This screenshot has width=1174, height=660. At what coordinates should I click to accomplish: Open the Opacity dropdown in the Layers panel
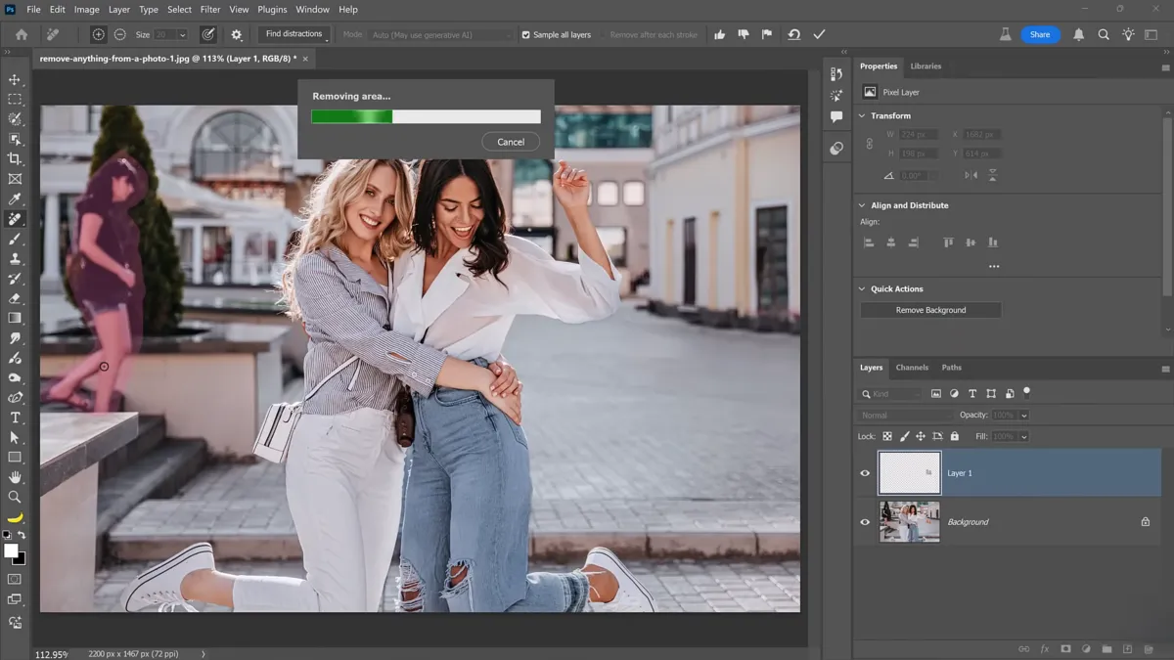1026,415
